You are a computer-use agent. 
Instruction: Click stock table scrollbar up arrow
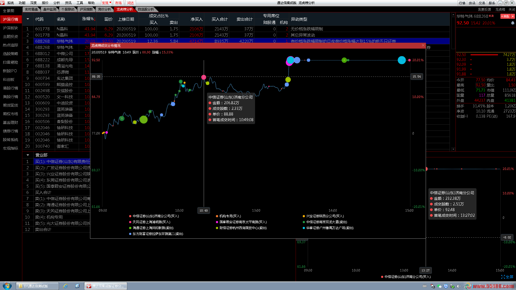click(x=453, y=15)
